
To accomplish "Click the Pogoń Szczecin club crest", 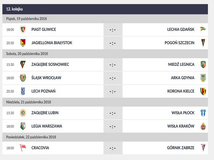I will coord(203,43).
